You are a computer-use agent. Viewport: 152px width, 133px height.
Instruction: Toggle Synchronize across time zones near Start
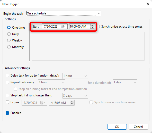point(98,27)
